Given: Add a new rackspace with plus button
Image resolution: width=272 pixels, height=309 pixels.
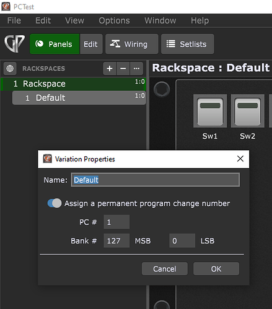Looking at the screenshot, I should pyautogui.click(x=110, y=69).
